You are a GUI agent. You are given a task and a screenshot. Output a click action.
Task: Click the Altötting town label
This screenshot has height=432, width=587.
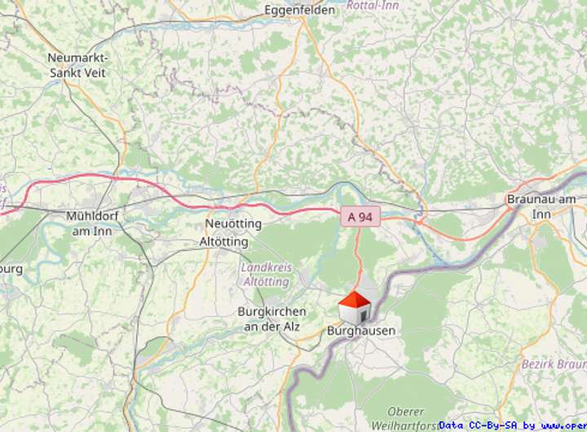click(x=224, y=242)
